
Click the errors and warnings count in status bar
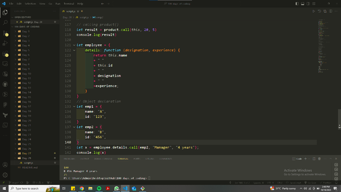[x=38, y=183]
